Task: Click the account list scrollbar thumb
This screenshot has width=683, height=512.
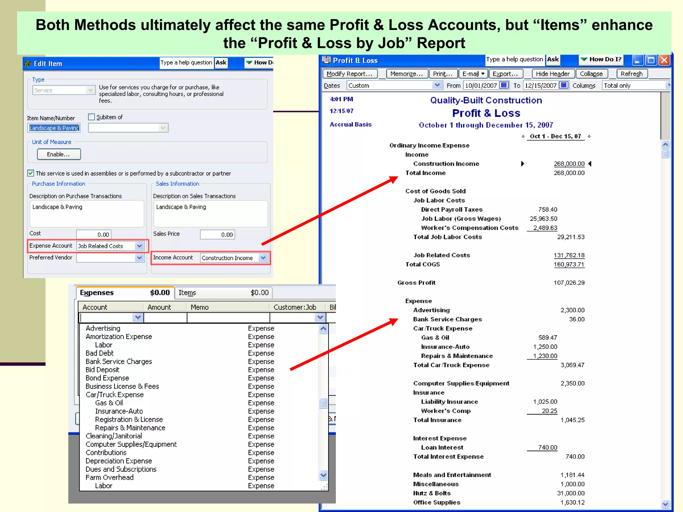Action: (x=323, y=403)
